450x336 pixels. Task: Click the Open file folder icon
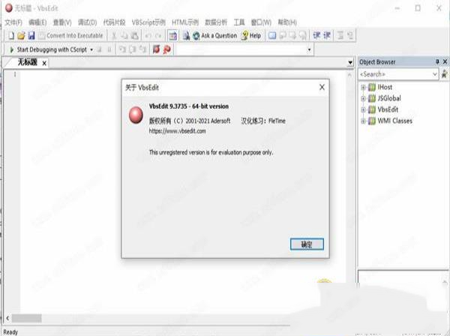21,35
